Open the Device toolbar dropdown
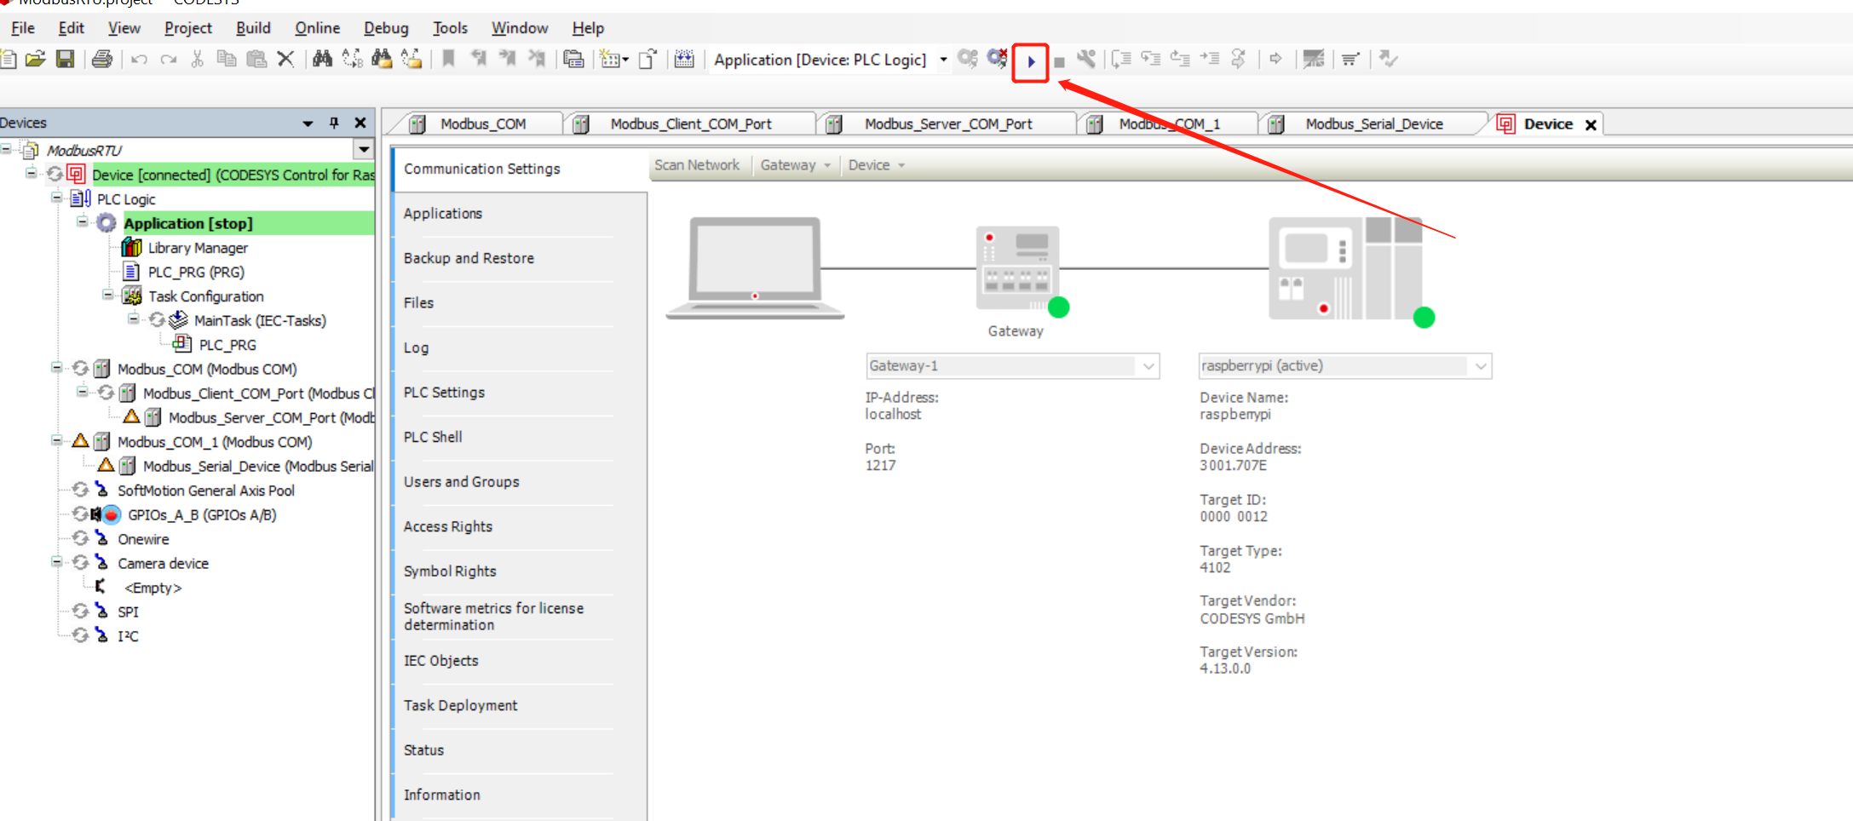The height and width of the screenshot is (821, 1853). pos(876,165)
